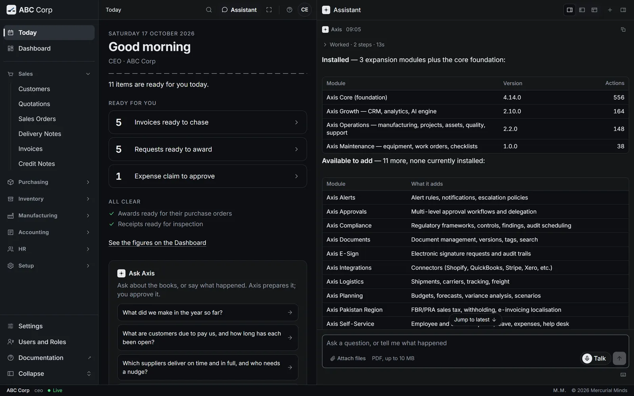Open Users and Roles

(49, 342)
